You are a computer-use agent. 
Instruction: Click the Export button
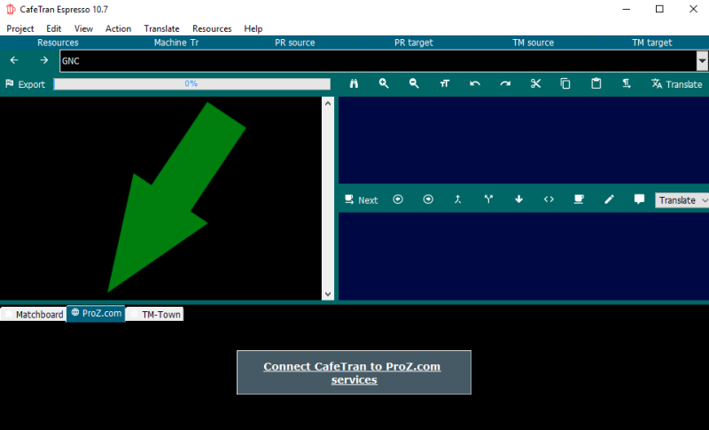coord(26,84)
